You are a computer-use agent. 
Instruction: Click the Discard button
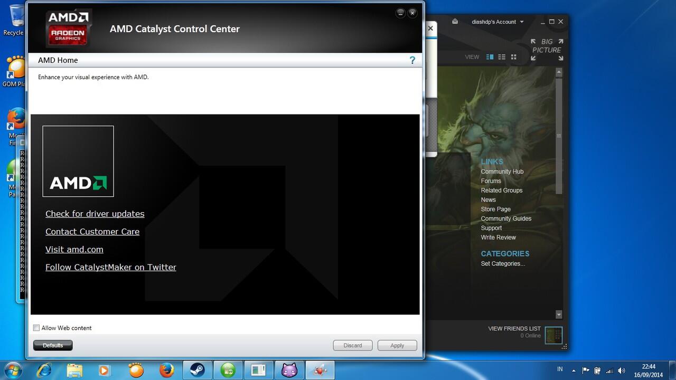tap(353, 345)
